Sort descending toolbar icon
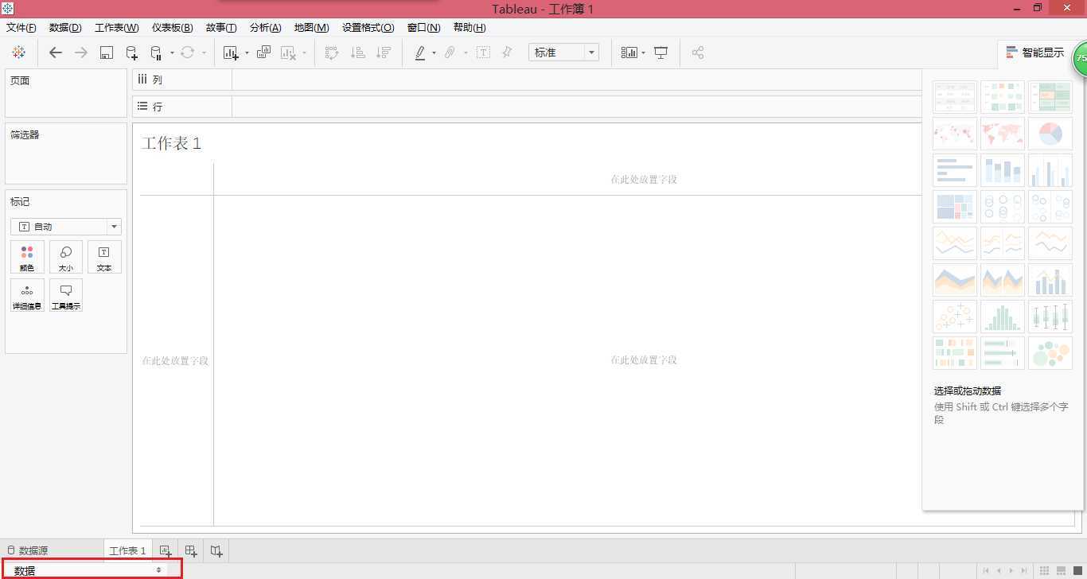Screen dimensions: 1087x579 (x=384, y=52)
